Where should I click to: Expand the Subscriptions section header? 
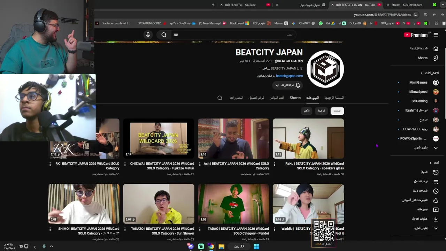[x=430, y=73]
